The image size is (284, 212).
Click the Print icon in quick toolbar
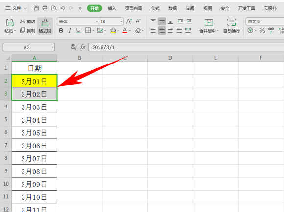tap(45, 8)
